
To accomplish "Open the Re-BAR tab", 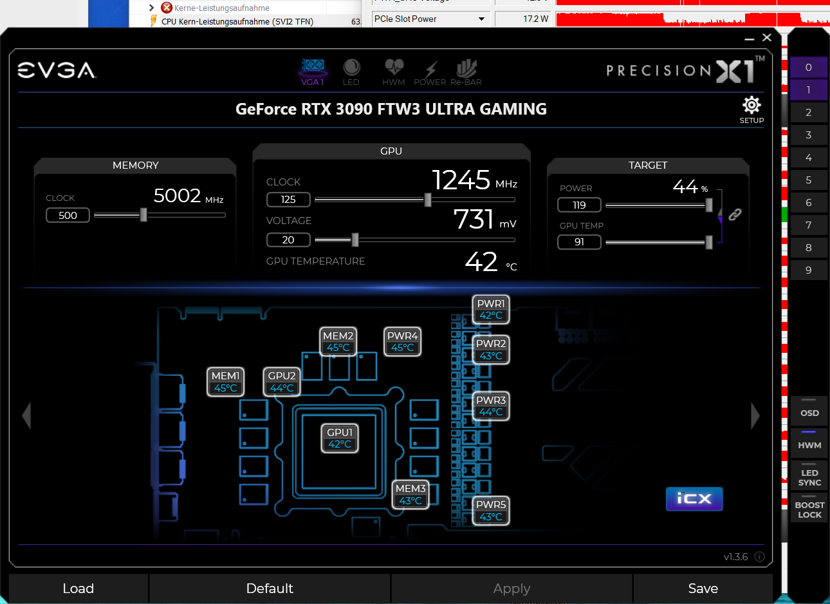I will click(466, 71).
